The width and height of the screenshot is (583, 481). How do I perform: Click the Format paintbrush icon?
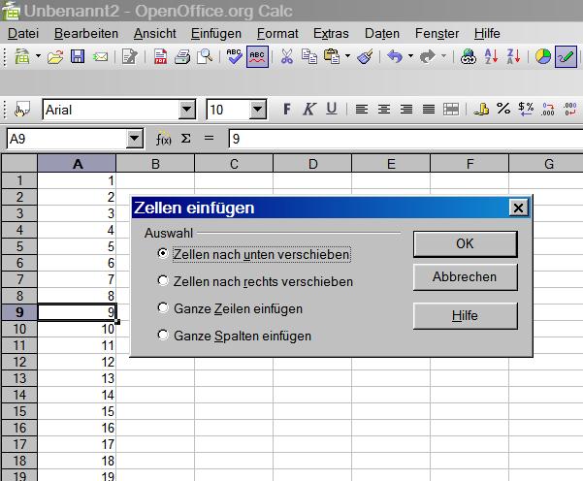pyautogui.click(x=365, y=57)
